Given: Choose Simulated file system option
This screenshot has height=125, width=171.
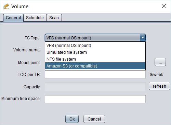Looking at the screenshot, I should coord(95,52).
